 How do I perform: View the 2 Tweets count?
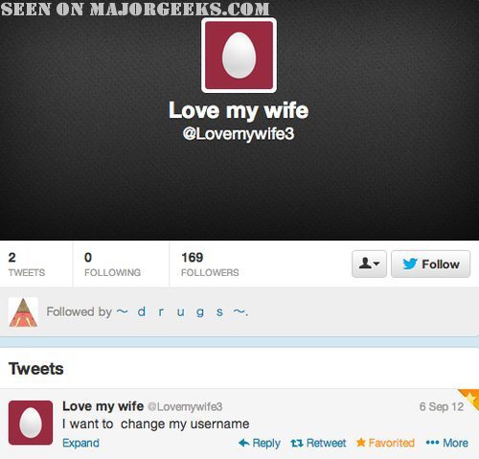point(27,264)
